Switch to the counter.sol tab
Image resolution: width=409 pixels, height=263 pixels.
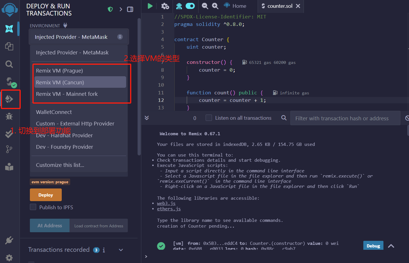280,6
